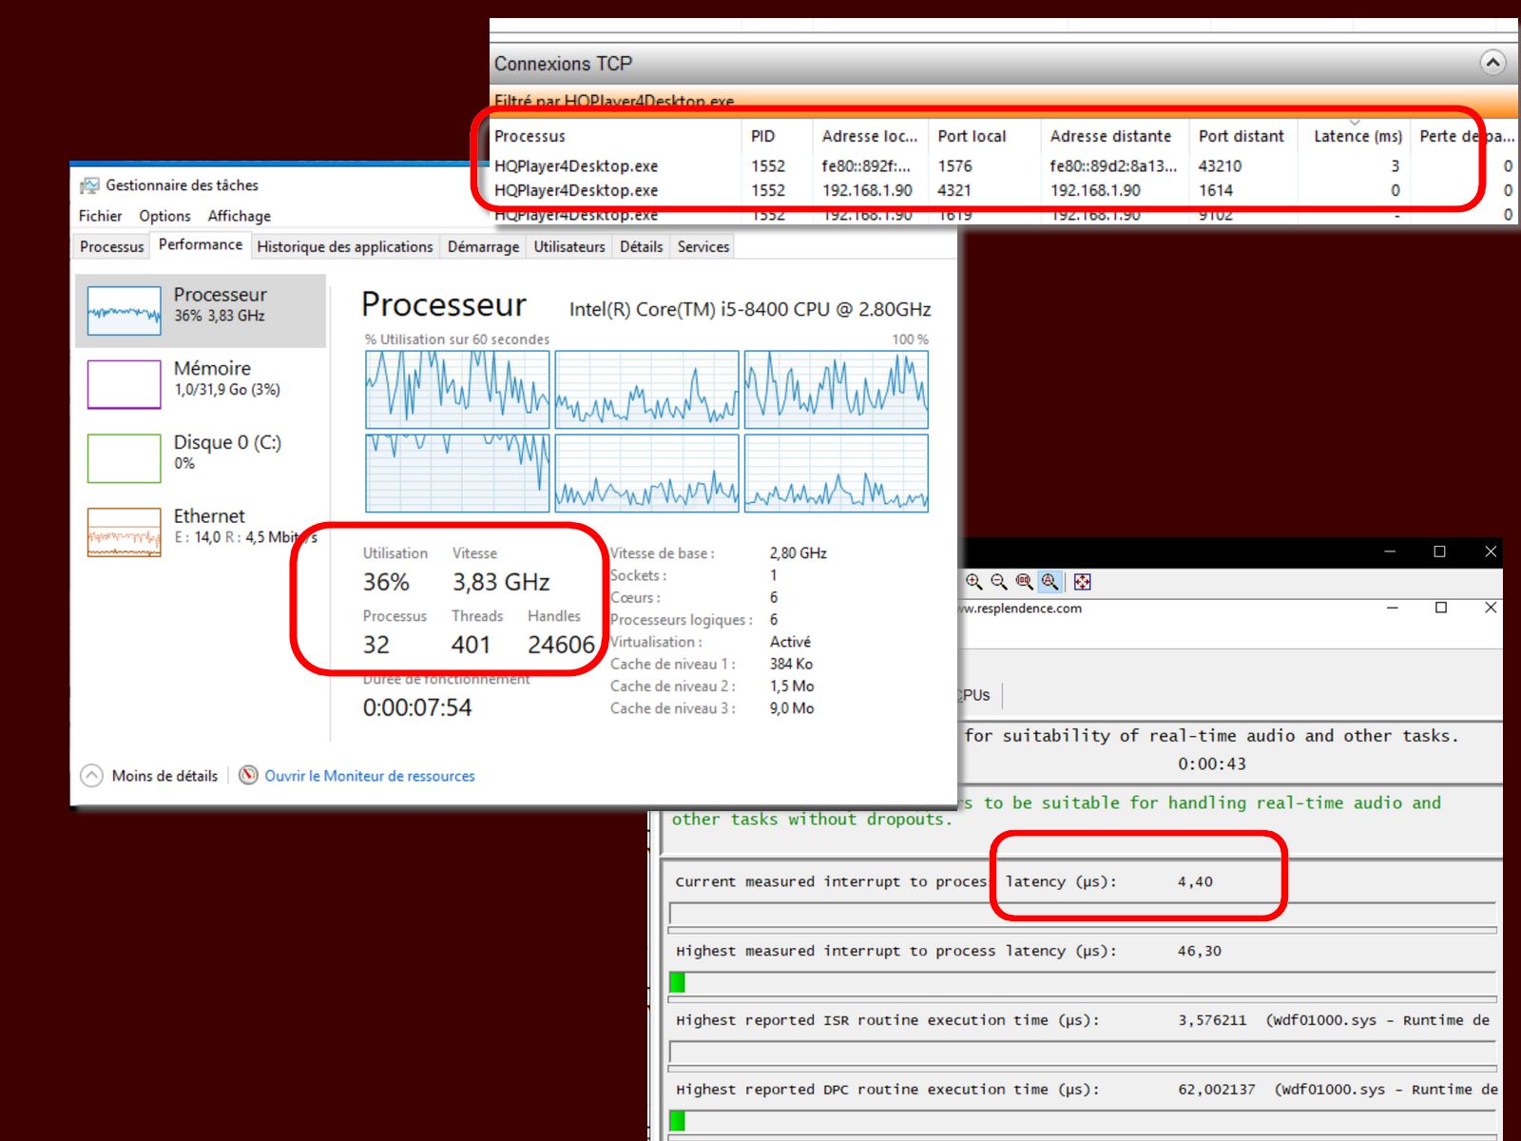
Task: Click the highest DPC routine green progress bar
Action: coord(677,1121)
